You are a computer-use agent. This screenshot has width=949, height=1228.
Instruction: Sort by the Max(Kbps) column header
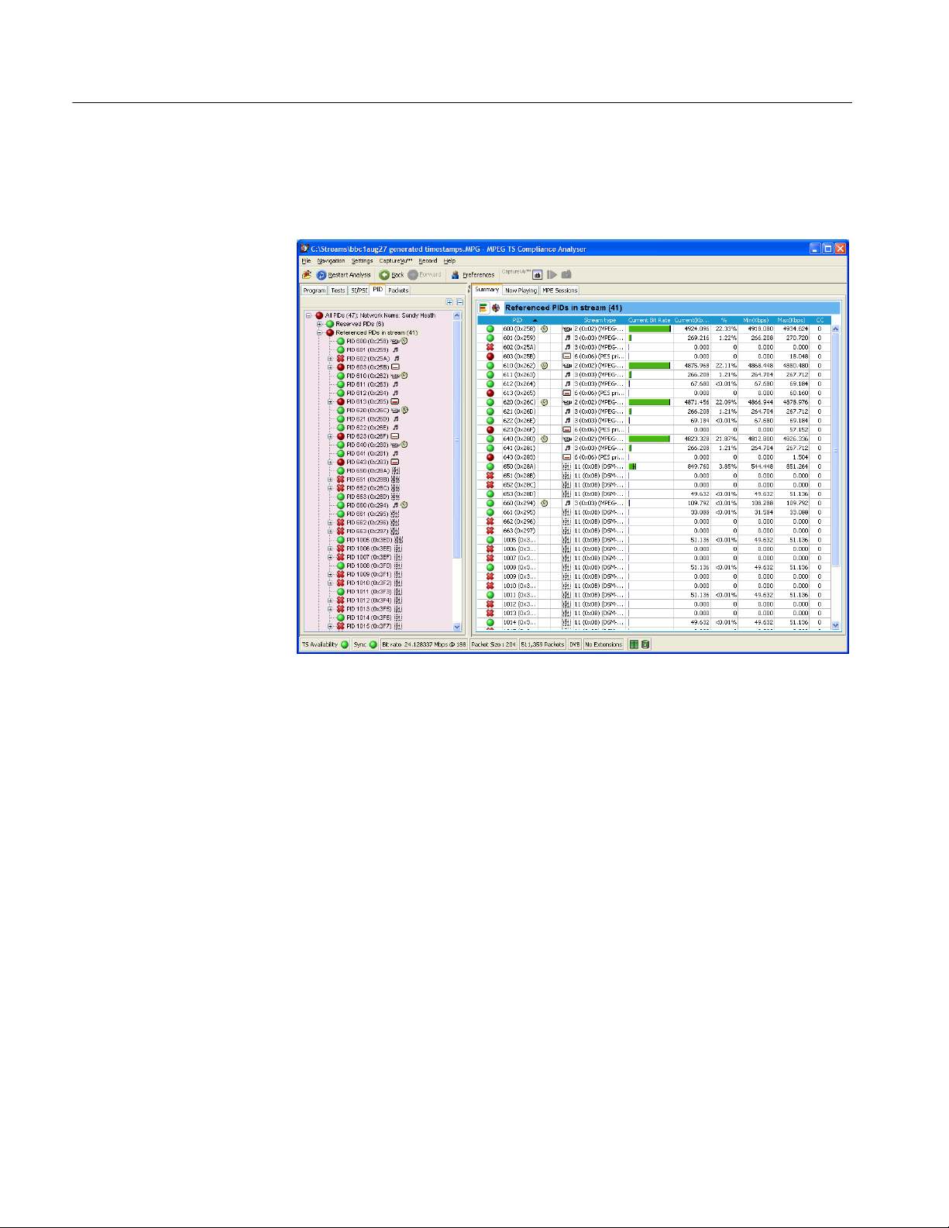click(x=791, y=320)
